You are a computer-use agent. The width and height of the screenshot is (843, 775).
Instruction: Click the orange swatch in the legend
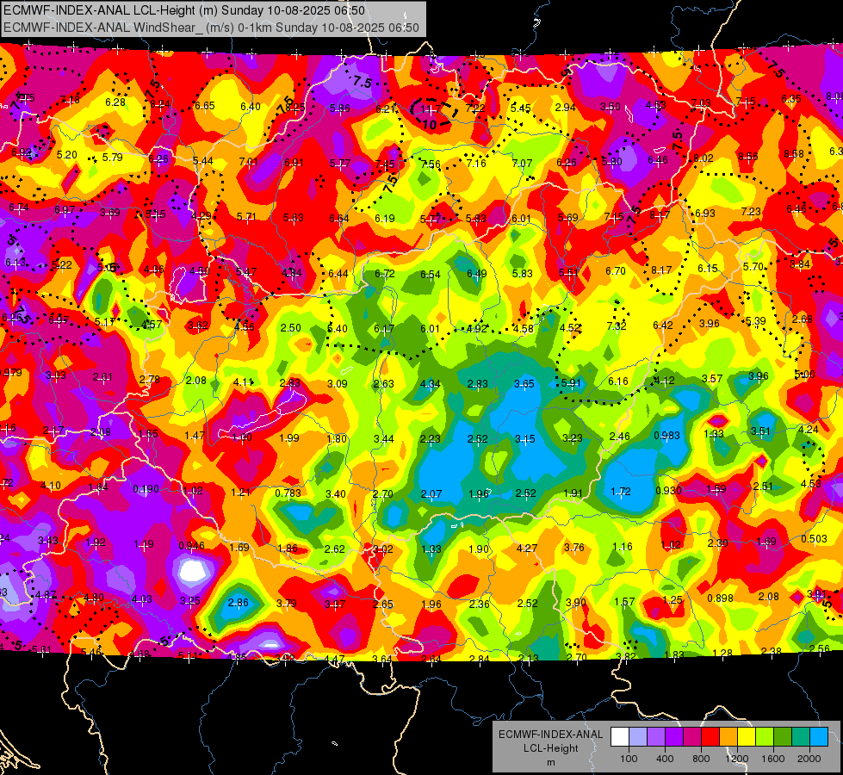pos(728,737)
